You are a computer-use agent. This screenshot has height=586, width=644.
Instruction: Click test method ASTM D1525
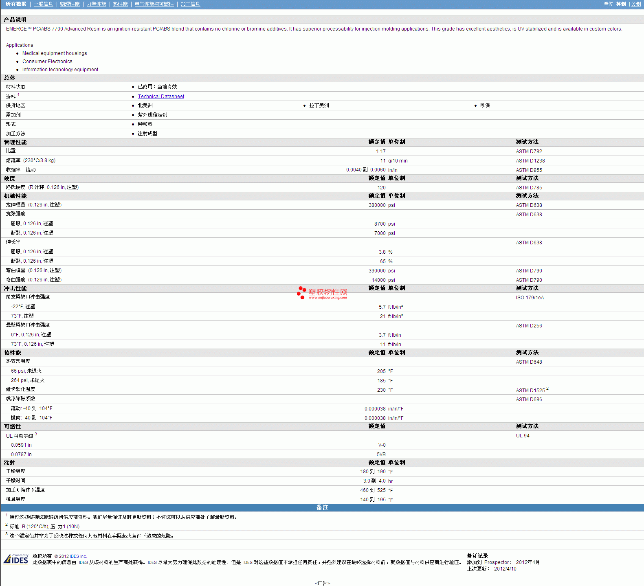[x=530, y=391]
